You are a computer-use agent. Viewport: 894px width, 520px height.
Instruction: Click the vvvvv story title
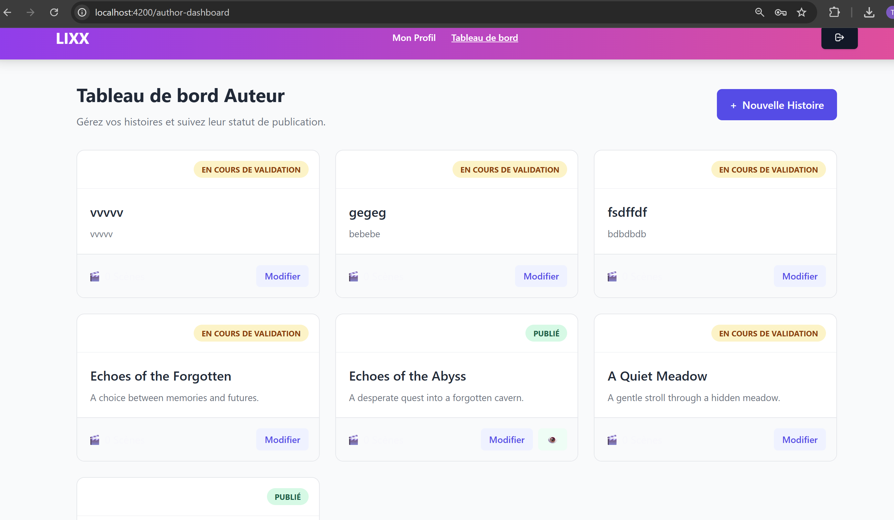click(x=107, y=213)
